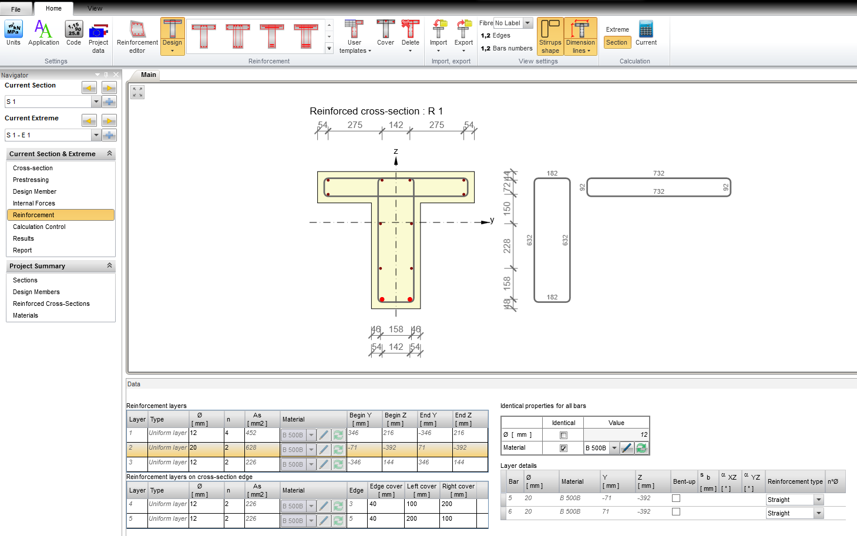Open the Project data icon

[98, 36]
